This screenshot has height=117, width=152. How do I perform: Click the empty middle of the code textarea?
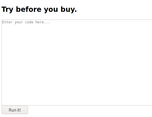click(x=77, y=63)
